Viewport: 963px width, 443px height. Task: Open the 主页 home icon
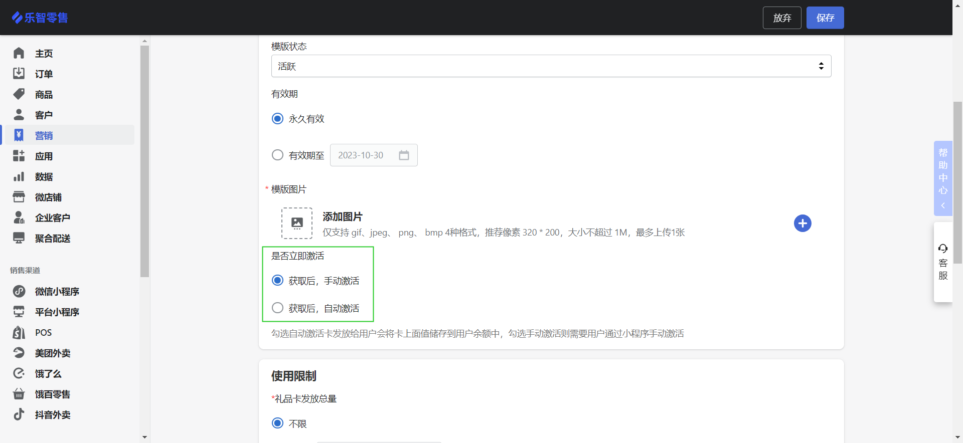19,53
